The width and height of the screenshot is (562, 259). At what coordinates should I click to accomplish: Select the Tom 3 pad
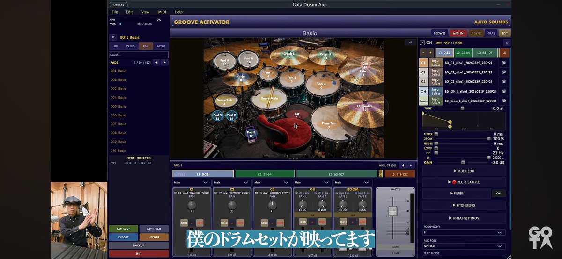click(x=321, y=85)
